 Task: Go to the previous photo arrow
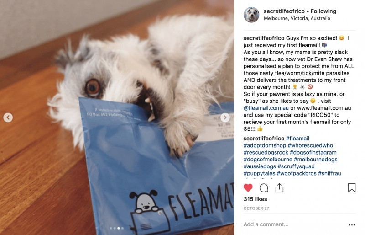tap(8, 117)
